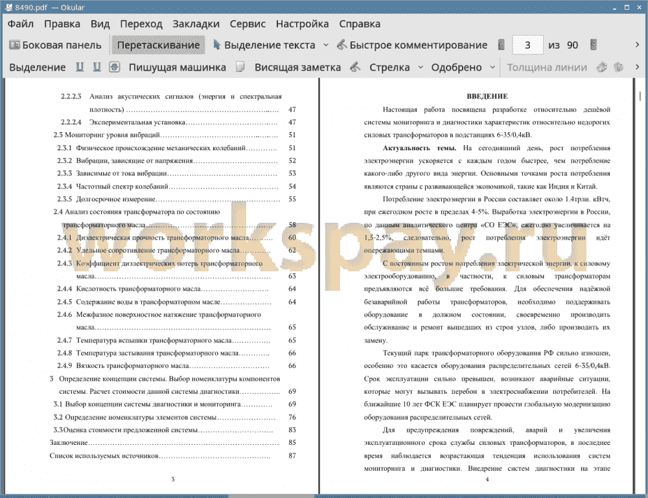
Task: Click the Okular app icon in title bar
Action: point(8,7)
